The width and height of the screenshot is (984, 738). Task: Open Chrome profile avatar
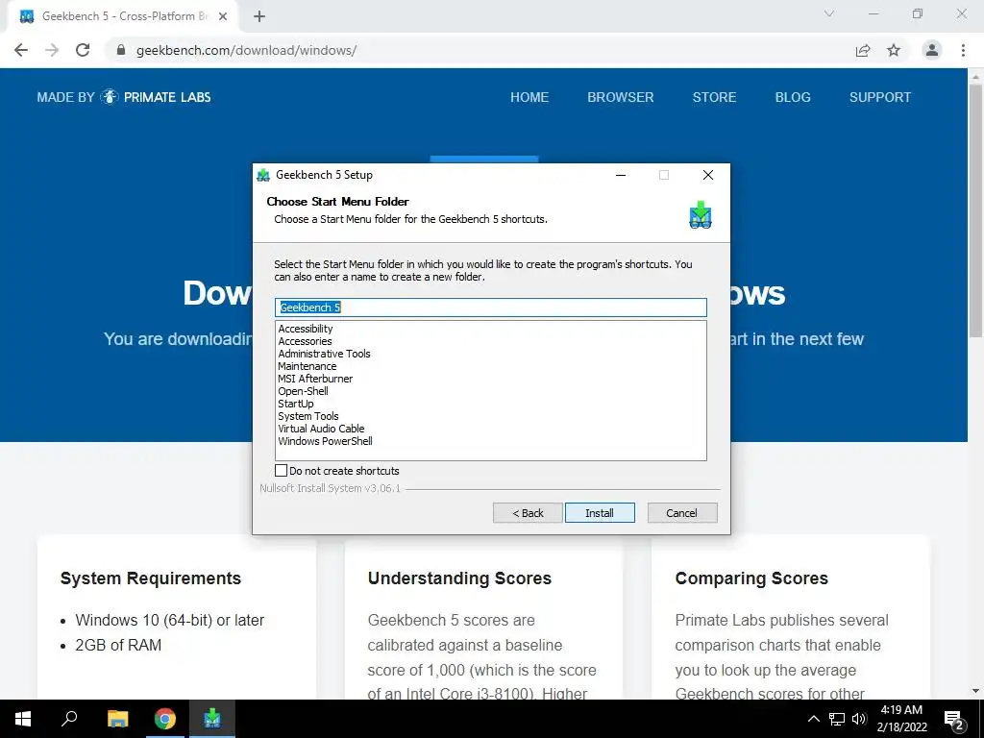pyautogui.click(x=932, y=50)
